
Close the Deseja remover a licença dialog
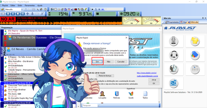tap(126, 37)
